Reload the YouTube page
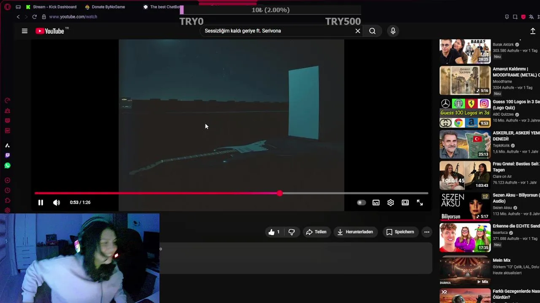This screenshot has width=540, height=303. click(34, 17)
